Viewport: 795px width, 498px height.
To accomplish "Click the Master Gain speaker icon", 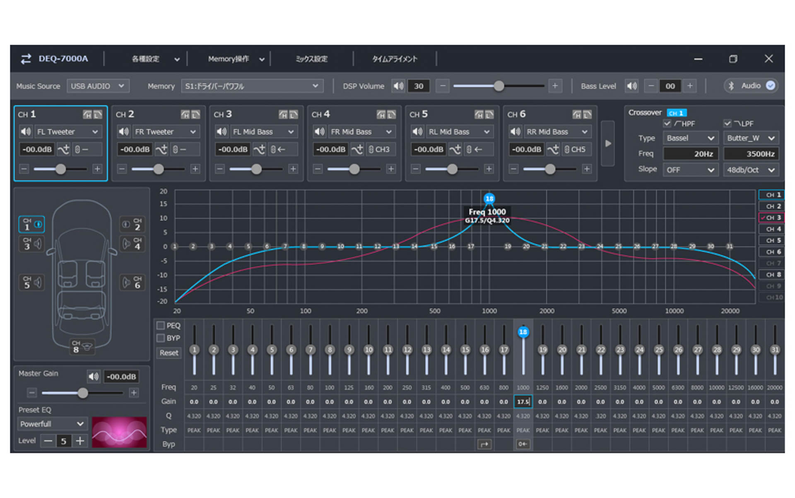I will 94,377.
